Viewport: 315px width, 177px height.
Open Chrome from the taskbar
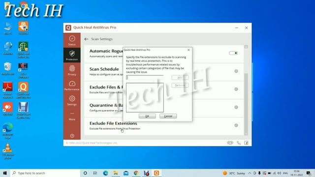(136, 173)
